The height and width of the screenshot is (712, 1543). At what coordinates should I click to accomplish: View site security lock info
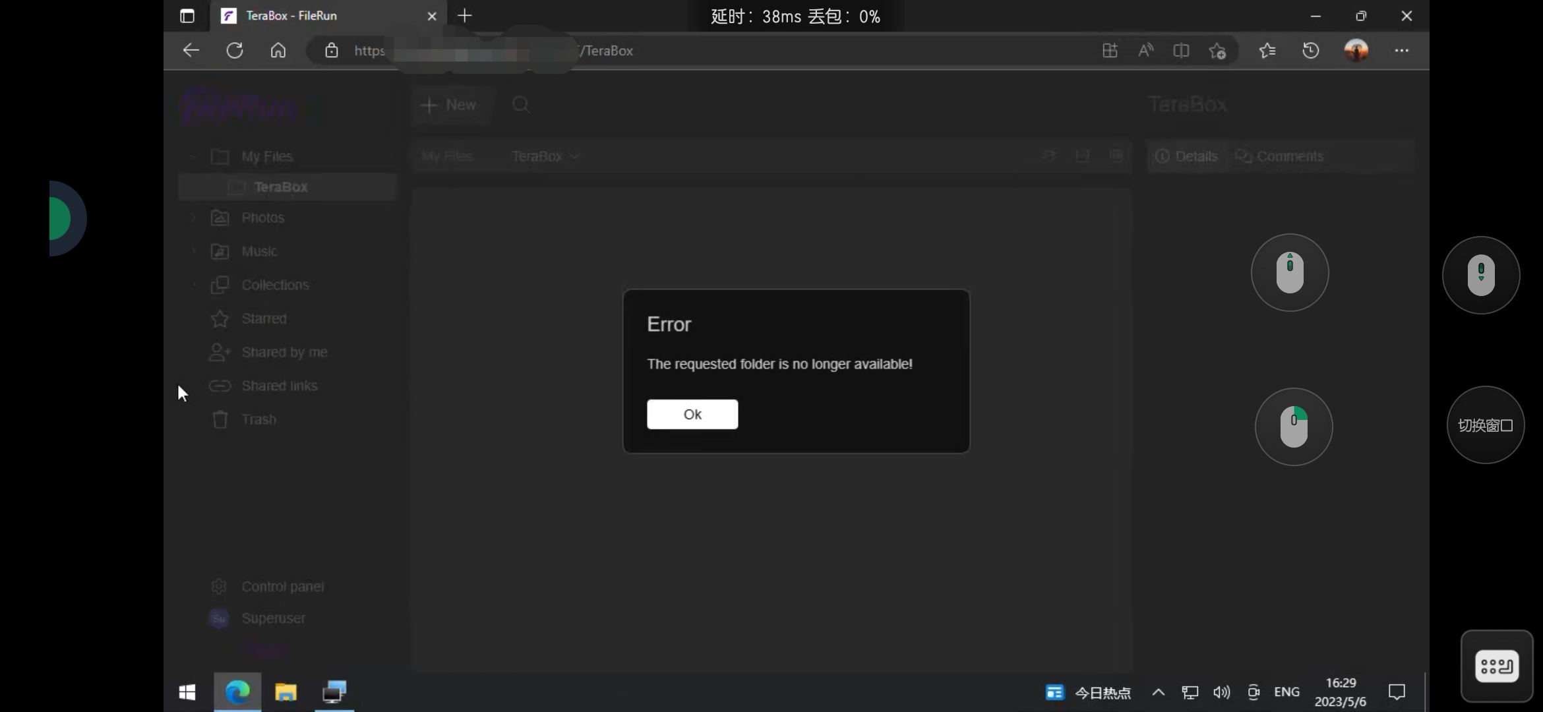[332, 50]
